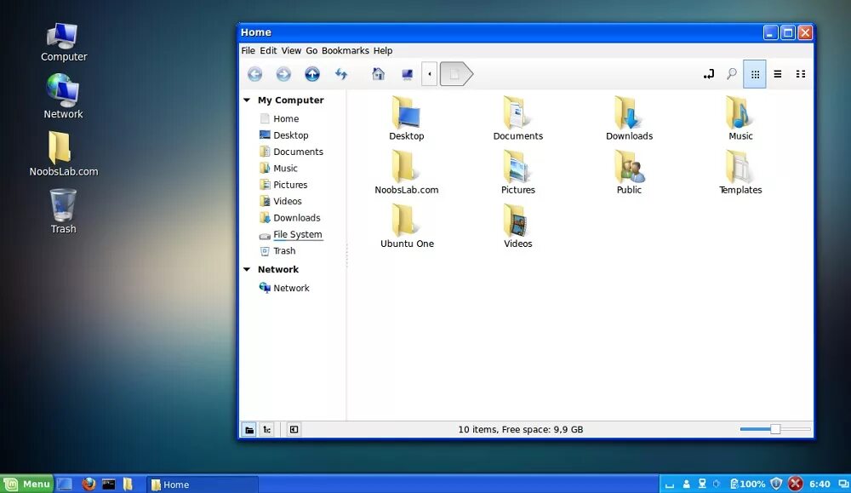Image resolution: width=851 pixels, height=493 pixels.
Task: Select Downloads in the sidebar
Action: [292, 218]
